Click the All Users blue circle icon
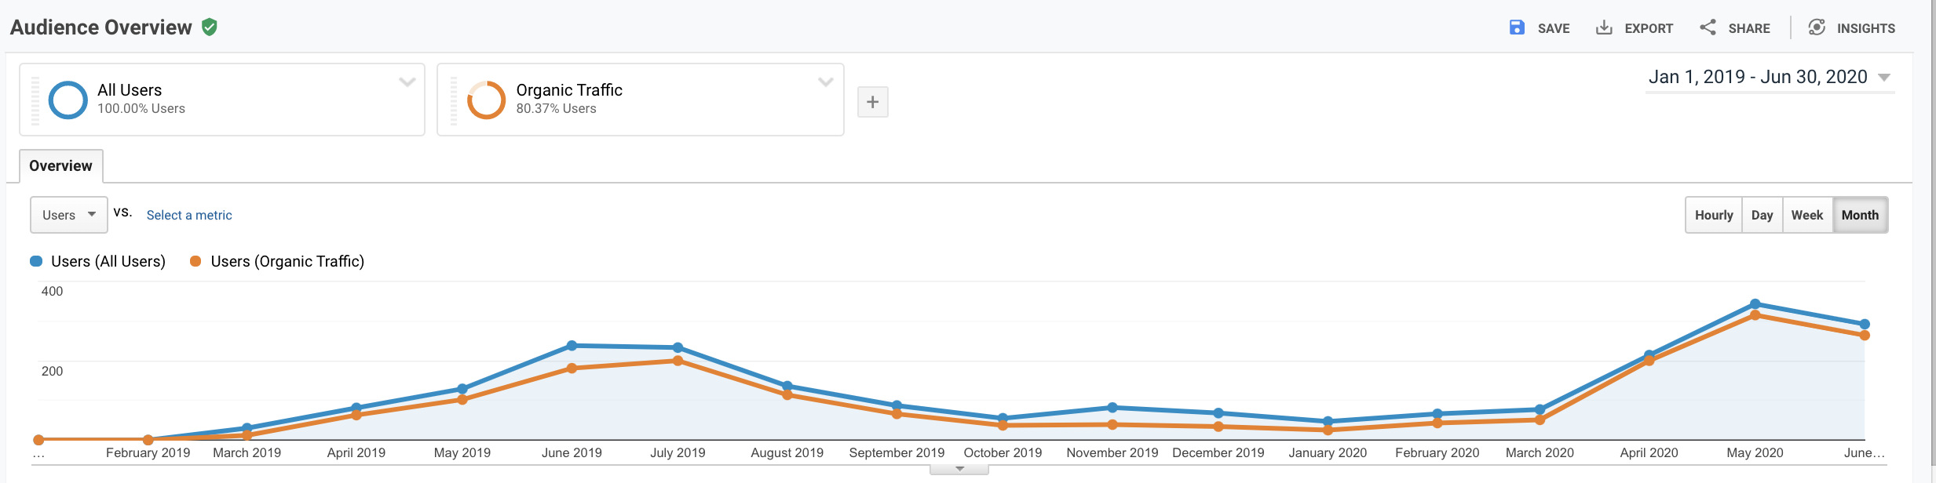Screen dimensions: 1936x483 (x=68, y=100)
